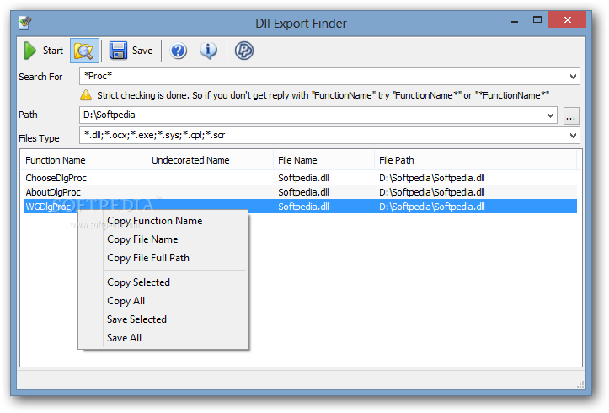Choose Copy File Full Path menu entry
609x413 pixels.
point(163,258)
